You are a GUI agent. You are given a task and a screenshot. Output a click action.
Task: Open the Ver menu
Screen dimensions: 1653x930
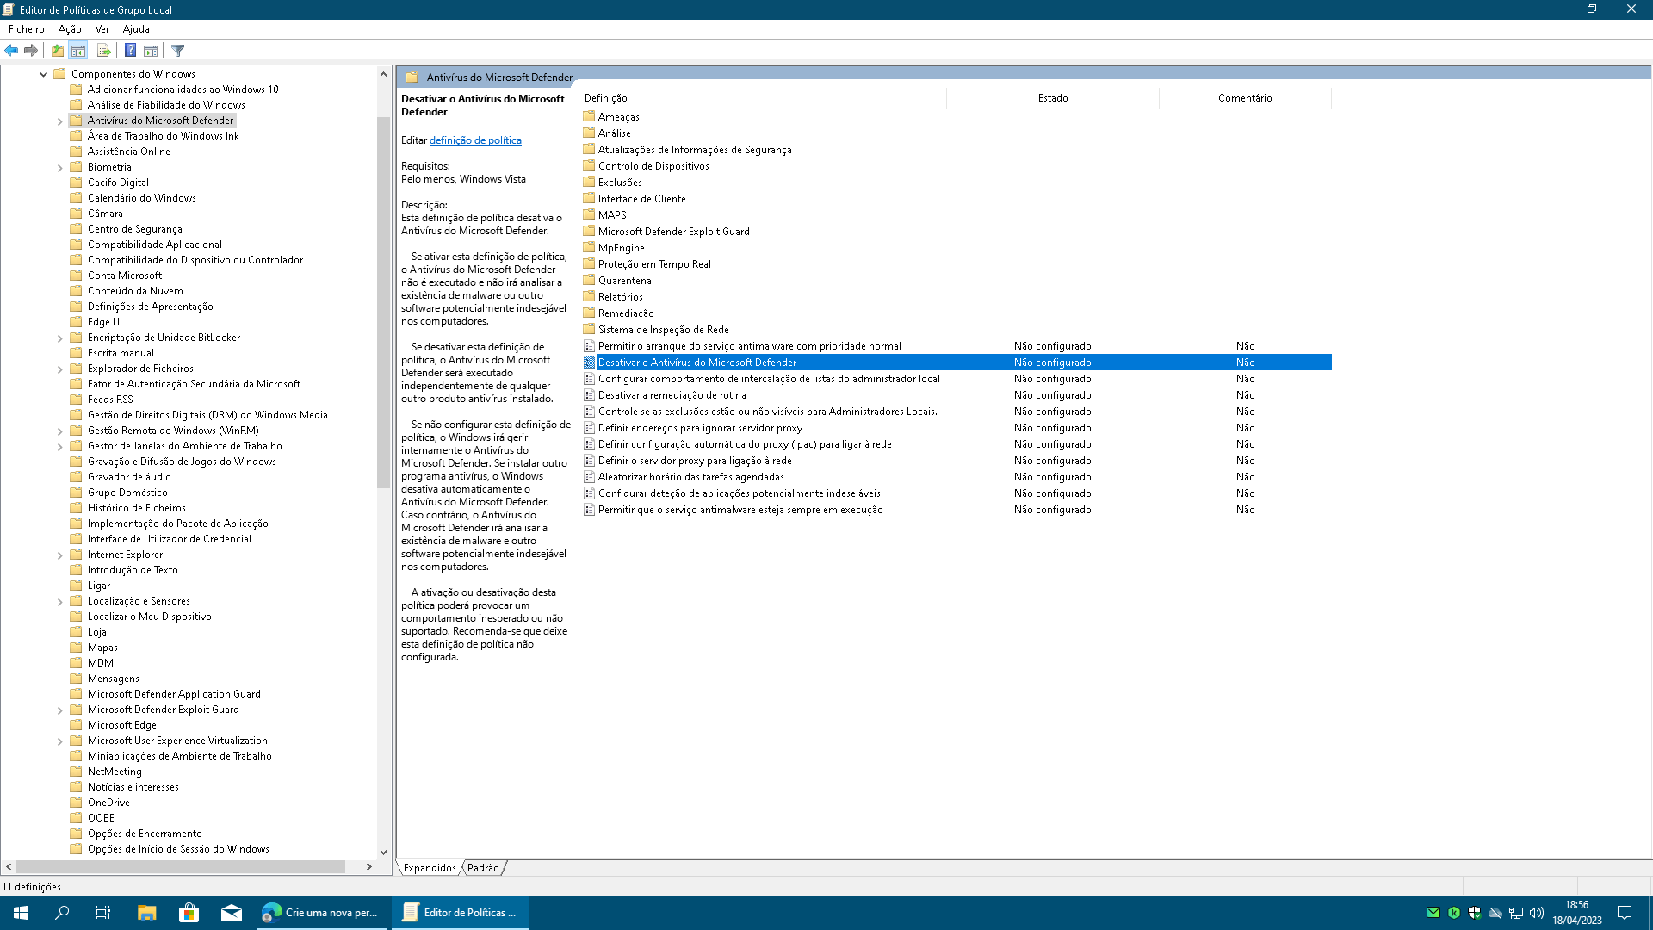[102, 28]
